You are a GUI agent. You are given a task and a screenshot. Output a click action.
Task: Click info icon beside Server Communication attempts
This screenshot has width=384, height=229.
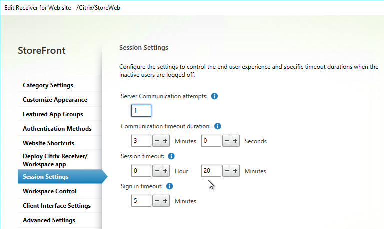coord(214,96)
